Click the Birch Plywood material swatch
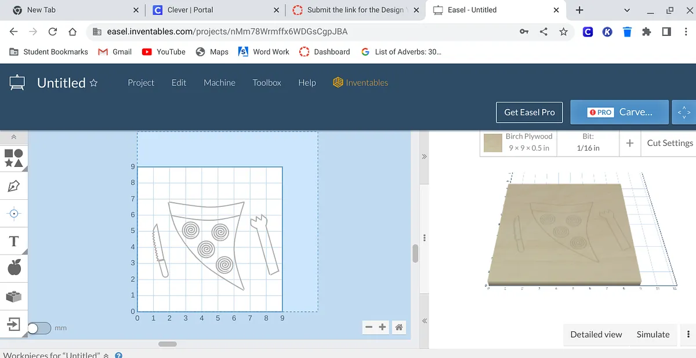The height and width of the screenshot is (358, 696). (493, 143)
